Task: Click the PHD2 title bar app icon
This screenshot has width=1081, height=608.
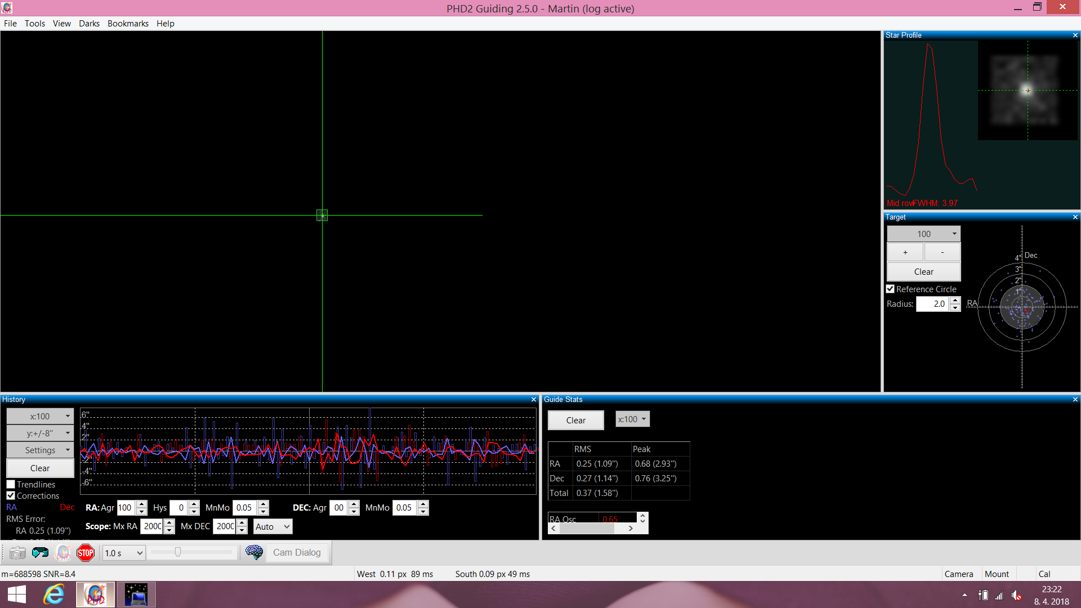Action: click(x=7, y=8)
